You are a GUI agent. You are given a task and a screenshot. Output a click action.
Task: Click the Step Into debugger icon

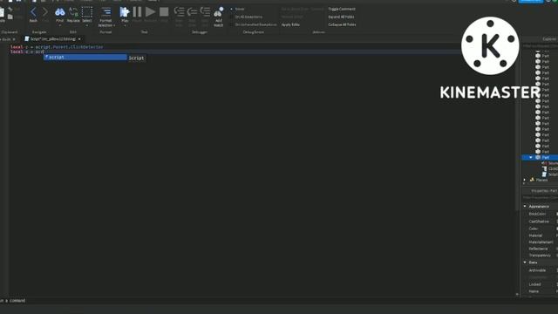tap(179, 12)
